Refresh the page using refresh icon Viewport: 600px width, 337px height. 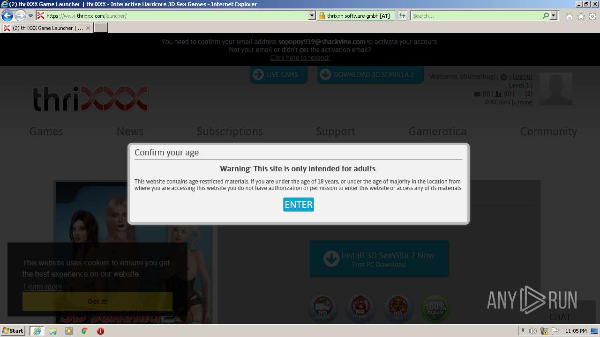coord(402,16)
